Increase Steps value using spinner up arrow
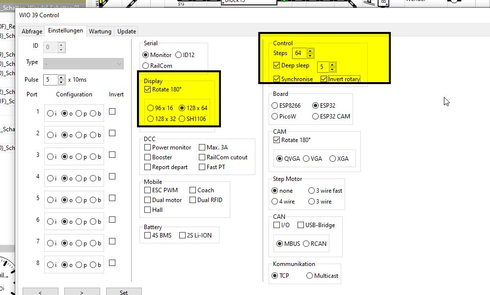The image size is (490, 295). point(310,51)
